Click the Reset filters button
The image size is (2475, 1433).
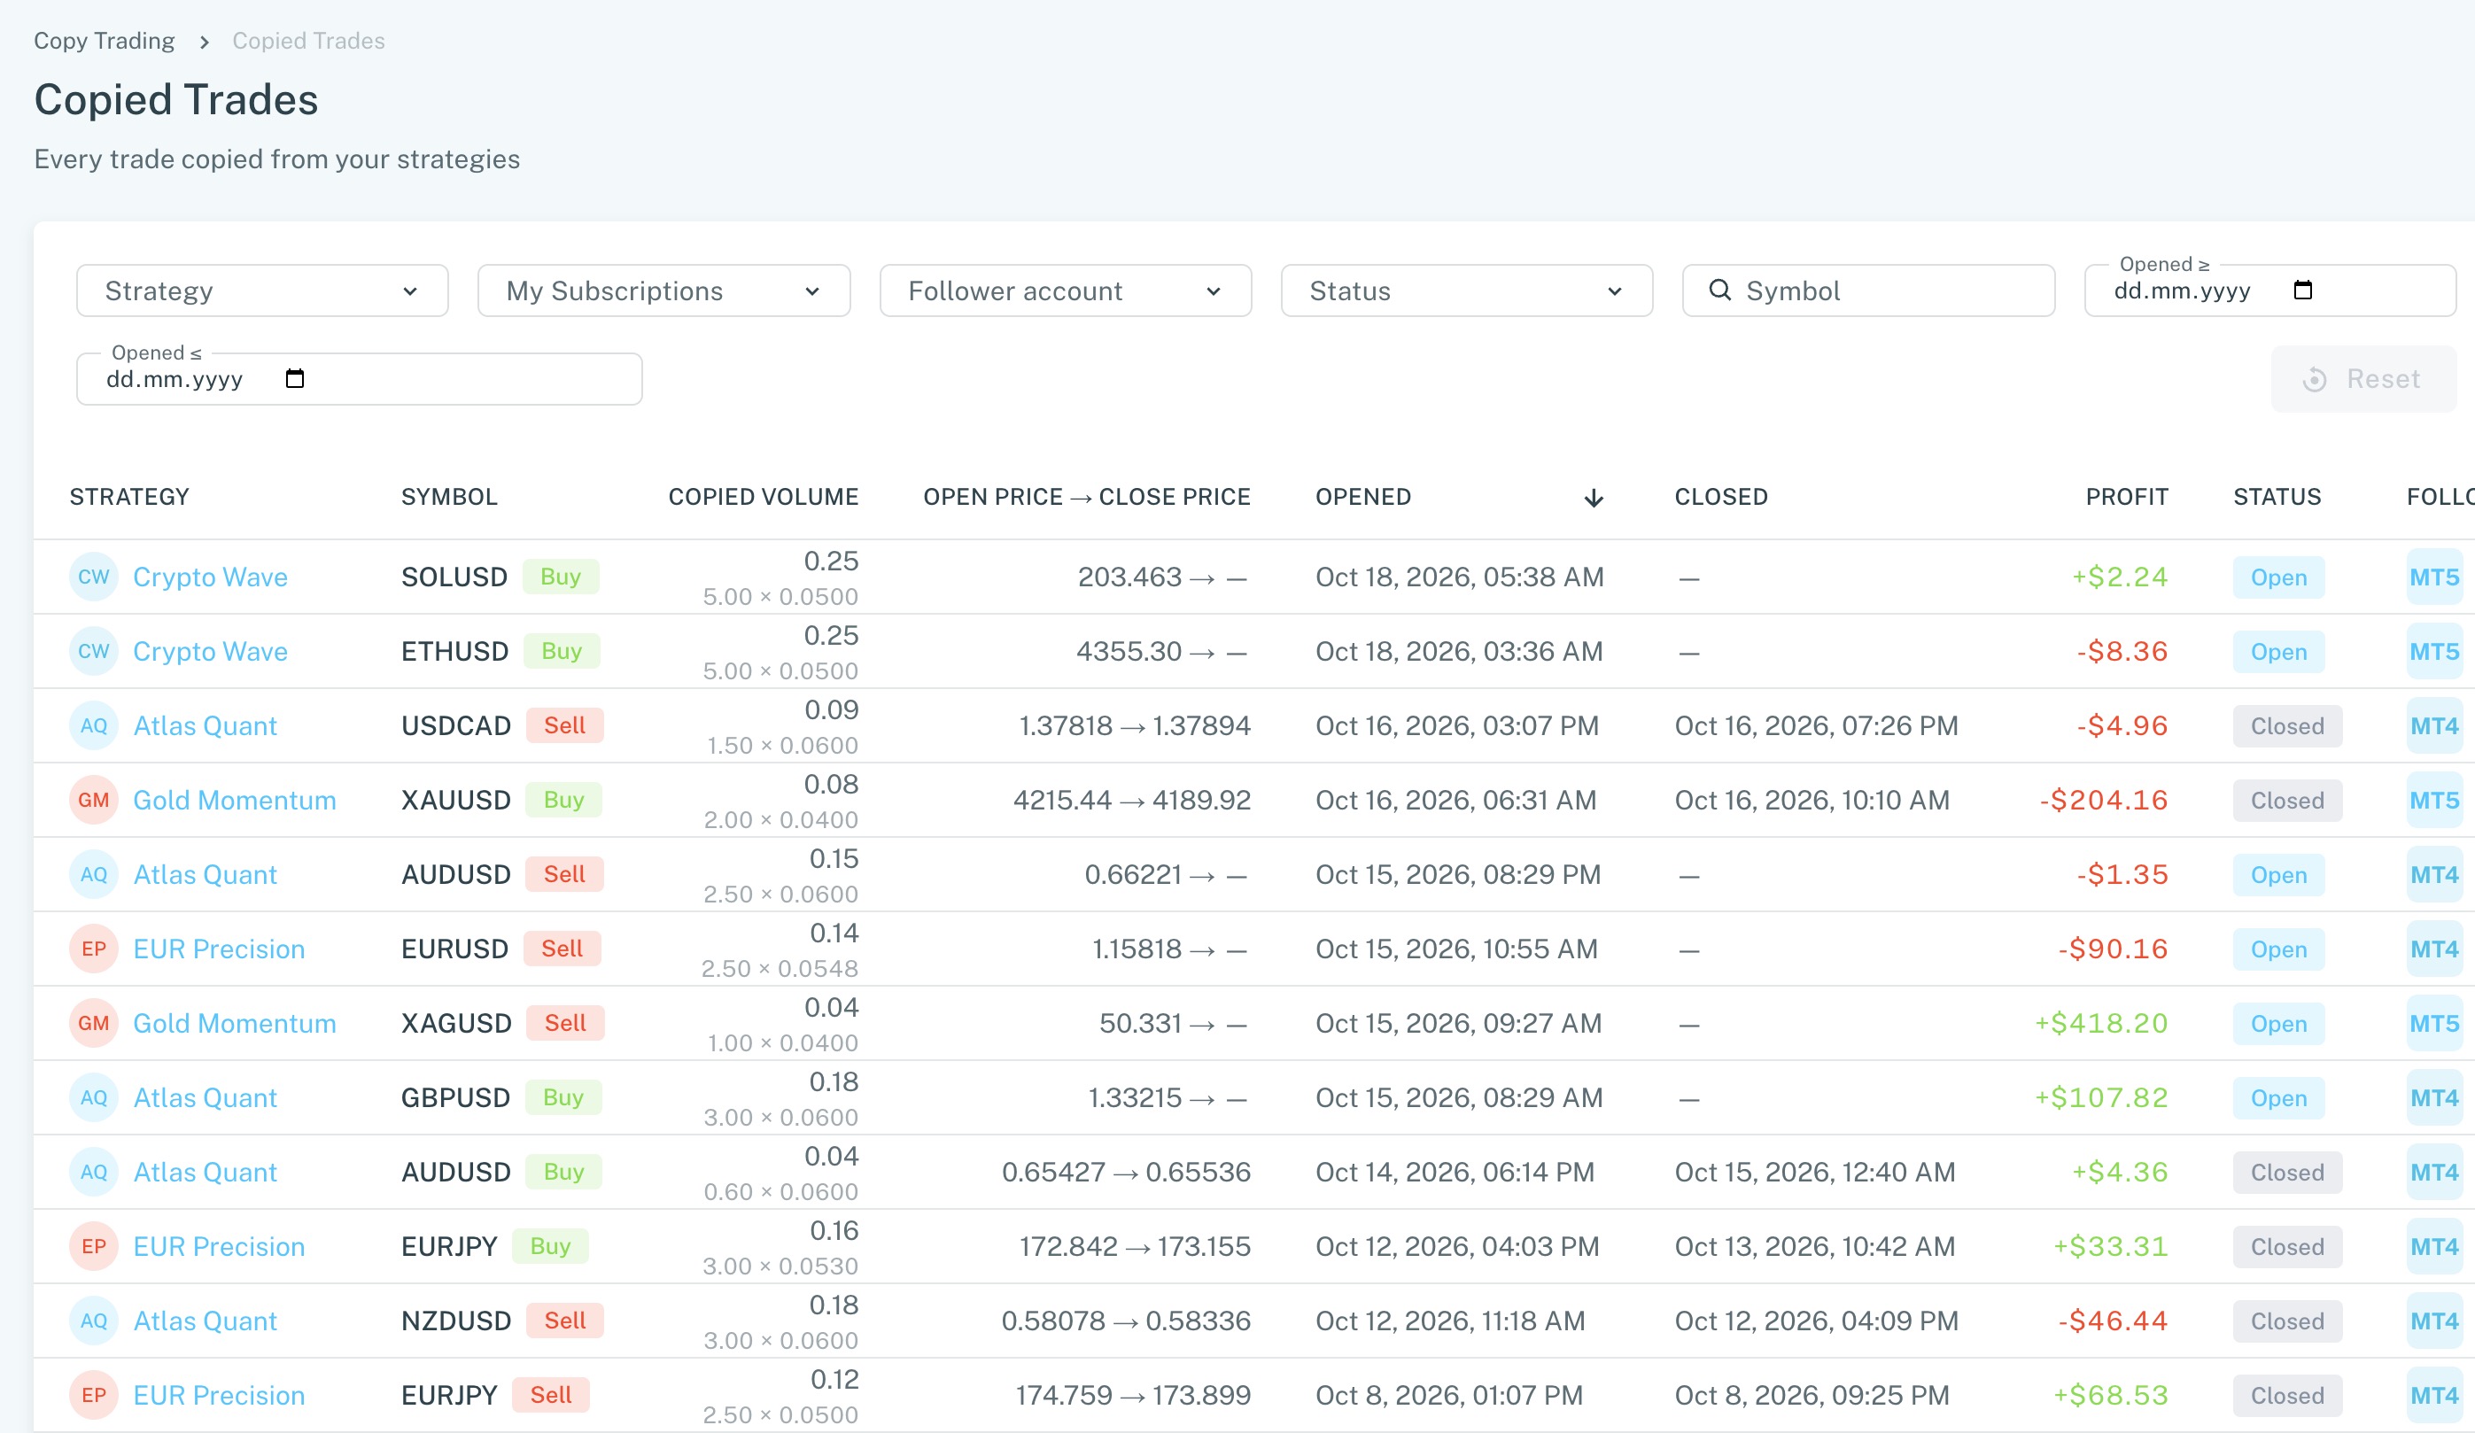tap(2363, 379)
